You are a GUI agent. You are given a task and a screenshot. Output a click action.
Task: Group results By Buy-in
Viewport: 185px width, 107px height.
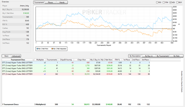tap(149, 56)
